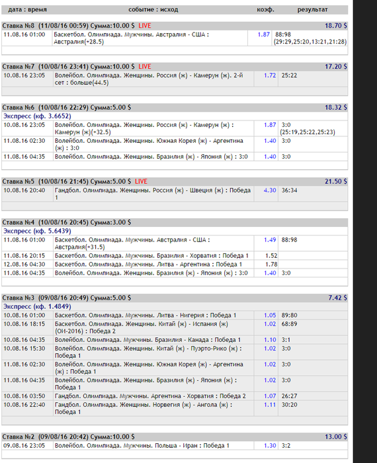Screen dimensions: 377x463
Task: Click the 1.49 odds for Австралия(+31.5)
Action: [x=270, y=239]
